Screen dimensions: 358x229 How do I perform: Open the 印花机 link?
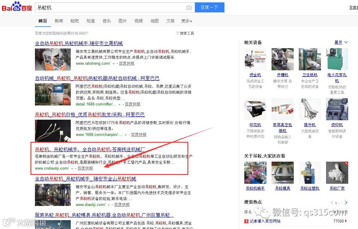click(x=255, y=125)
